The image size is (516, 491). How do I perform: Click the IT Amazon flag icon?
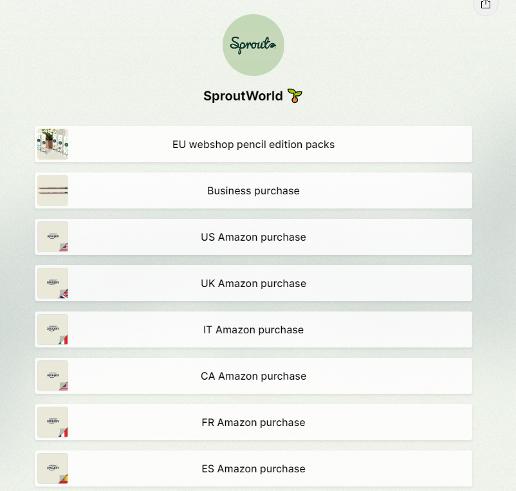click(63, 339)
